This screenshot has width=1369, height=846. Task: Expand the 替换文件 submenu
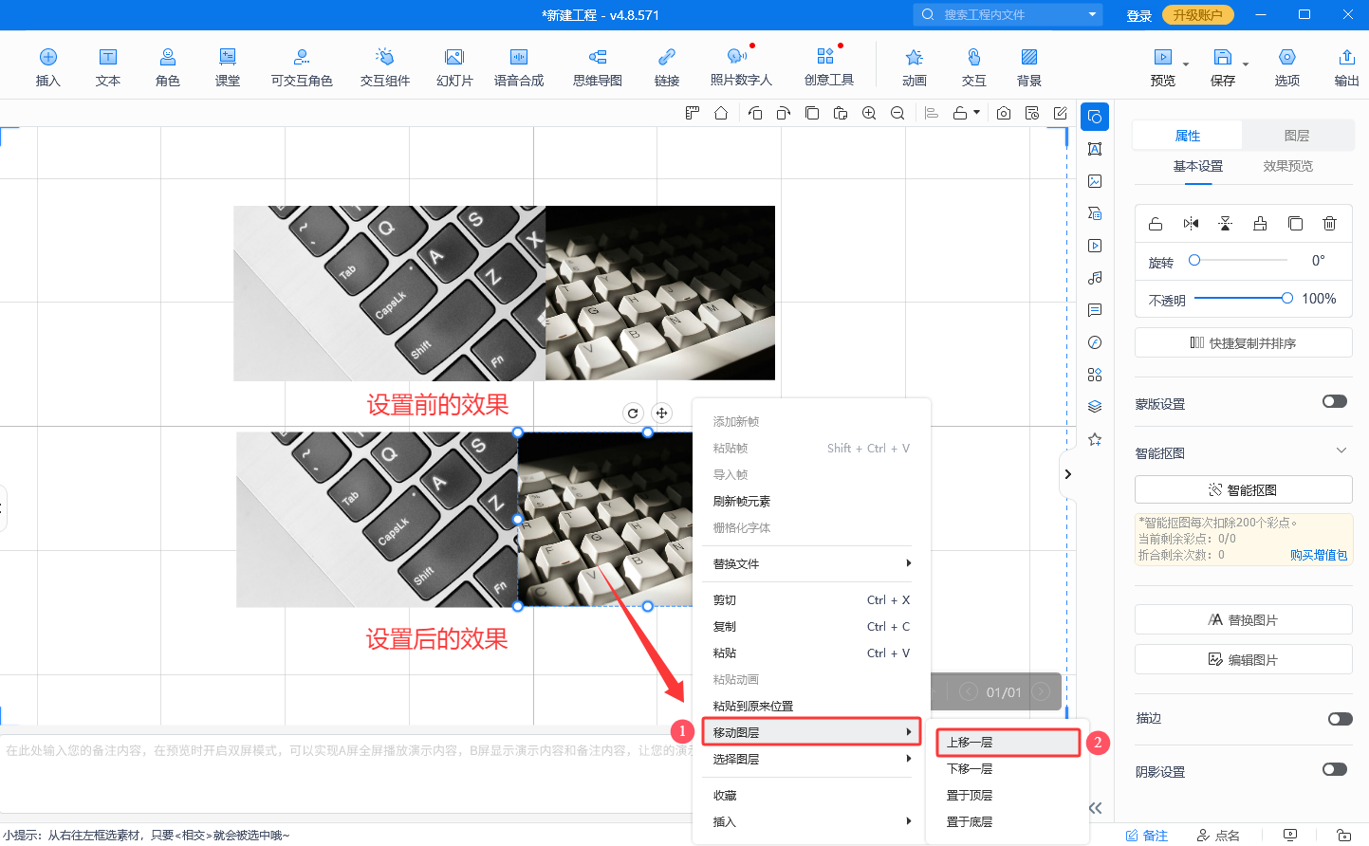(x=811, y=563)
